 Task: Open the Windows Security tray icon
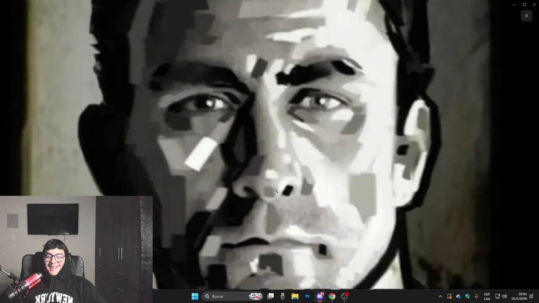(x=467, y=296)
